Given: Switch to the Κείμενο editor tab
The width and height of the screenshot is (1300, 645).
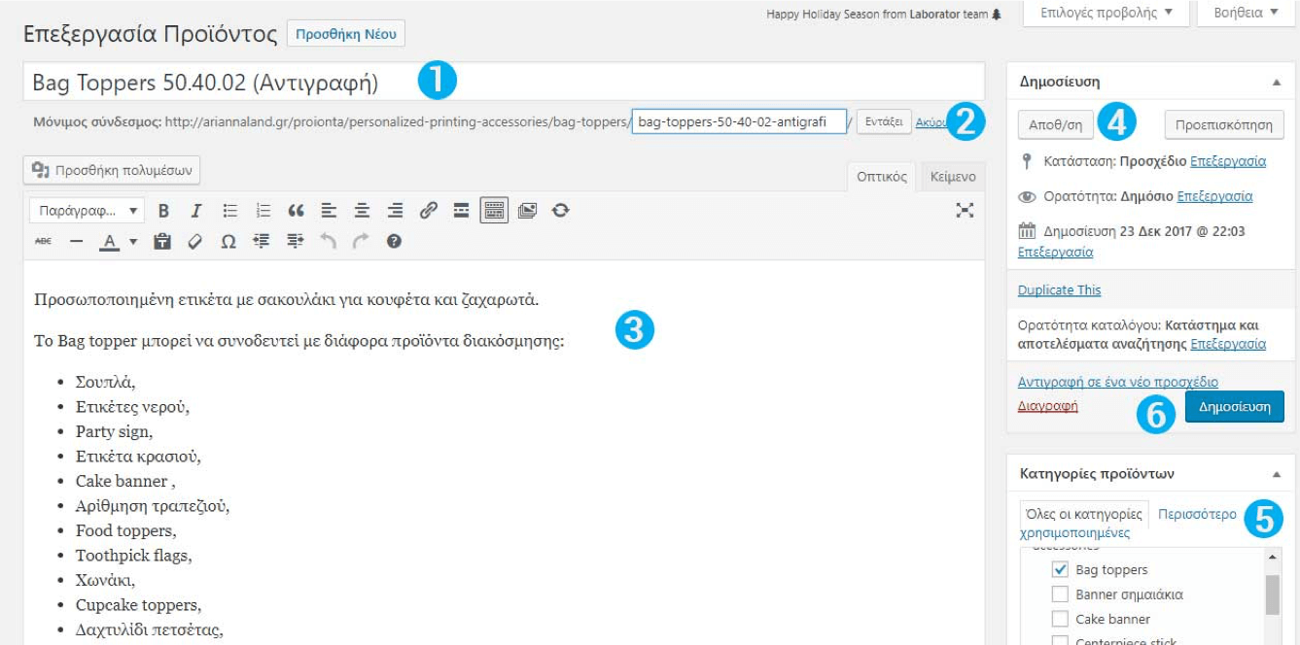Looking at the screenshot, I should tap(951, 177).
